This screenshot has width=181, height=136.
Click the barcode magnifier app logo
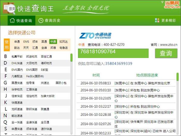click(x=9, y=9)
